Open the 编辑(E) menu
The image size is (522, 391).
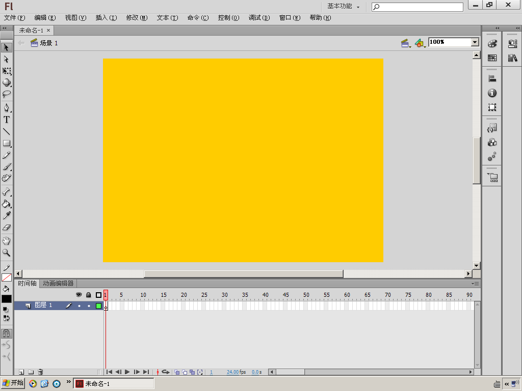45,18
